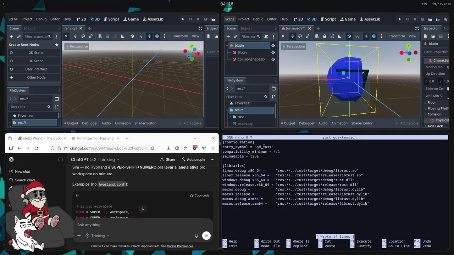This screenshot has height=255, width=454.
Task: Toggle local space cube in right Godot toolbar
Action: coord(349,36)
